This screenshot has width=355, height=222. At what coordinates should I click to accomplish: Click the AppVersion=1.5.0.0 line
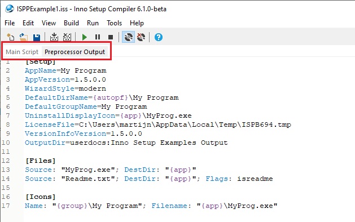(65, 79)
